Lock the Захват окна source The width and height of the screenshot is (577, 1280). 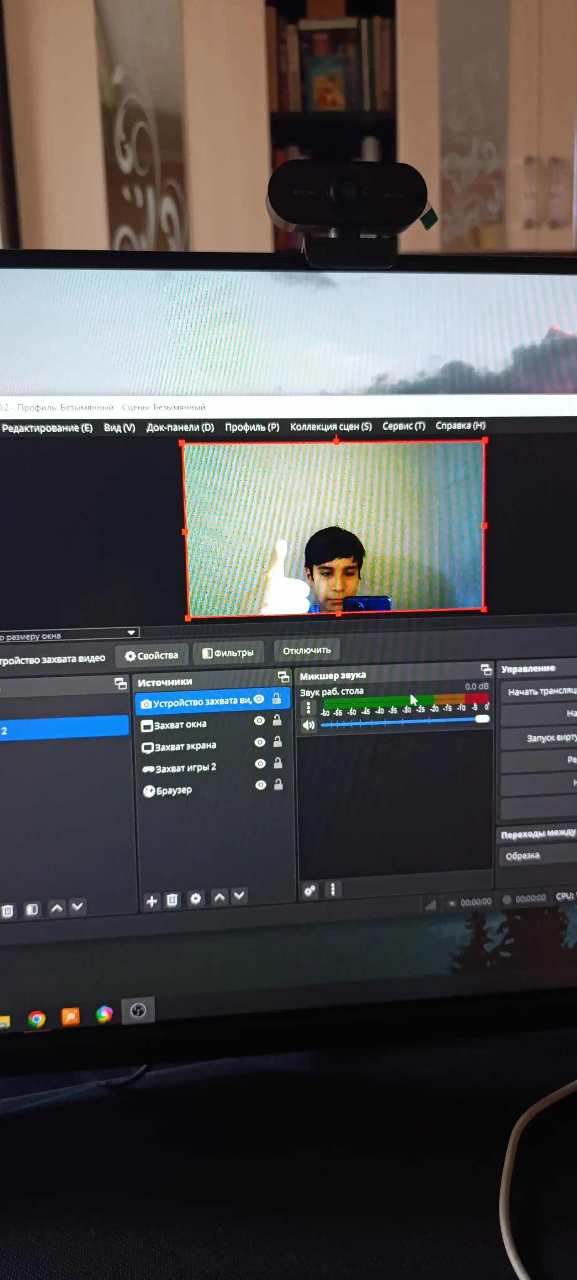pos(277,720)
